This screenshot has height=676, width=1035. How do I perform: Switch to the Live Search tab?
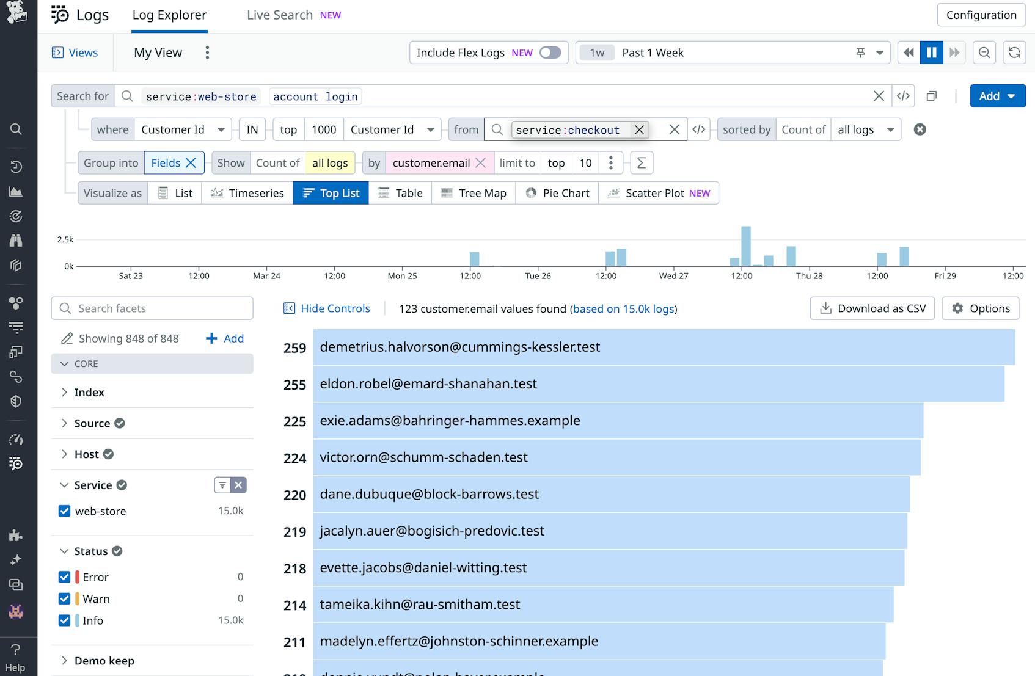tap(279, 14)
